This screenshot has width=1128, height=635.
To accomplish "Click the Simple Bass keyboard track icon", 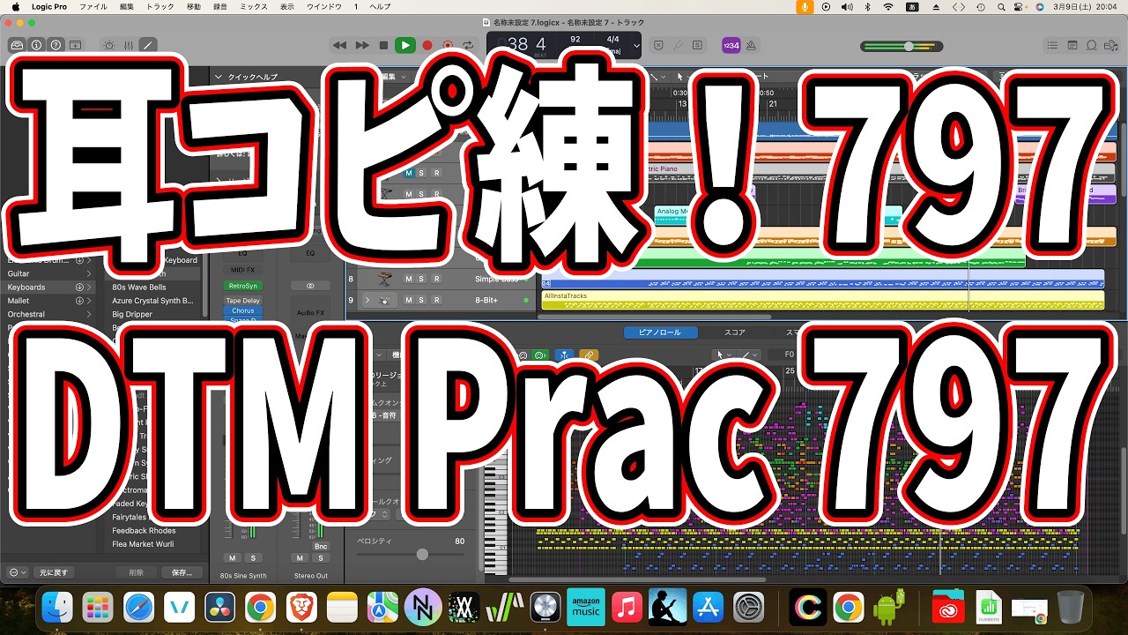I will tap(385, 279).
